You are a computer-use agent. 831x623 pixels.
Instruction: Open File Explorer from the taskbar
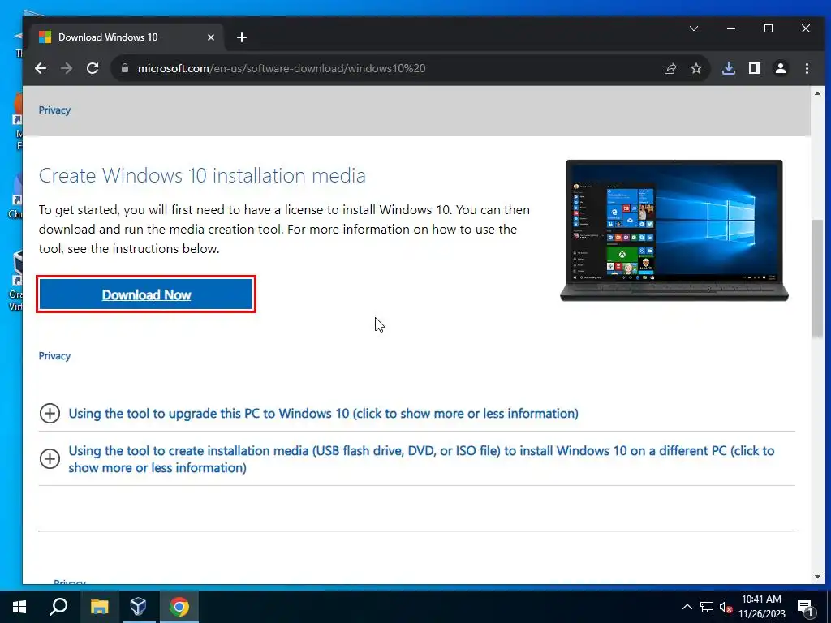pyautogui.click(x=99, y=607)
